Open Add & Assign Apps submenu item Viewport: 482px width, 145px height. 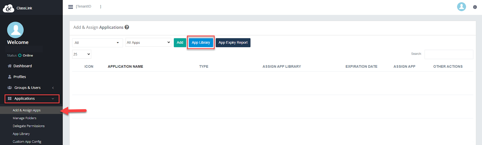point(31,110)
